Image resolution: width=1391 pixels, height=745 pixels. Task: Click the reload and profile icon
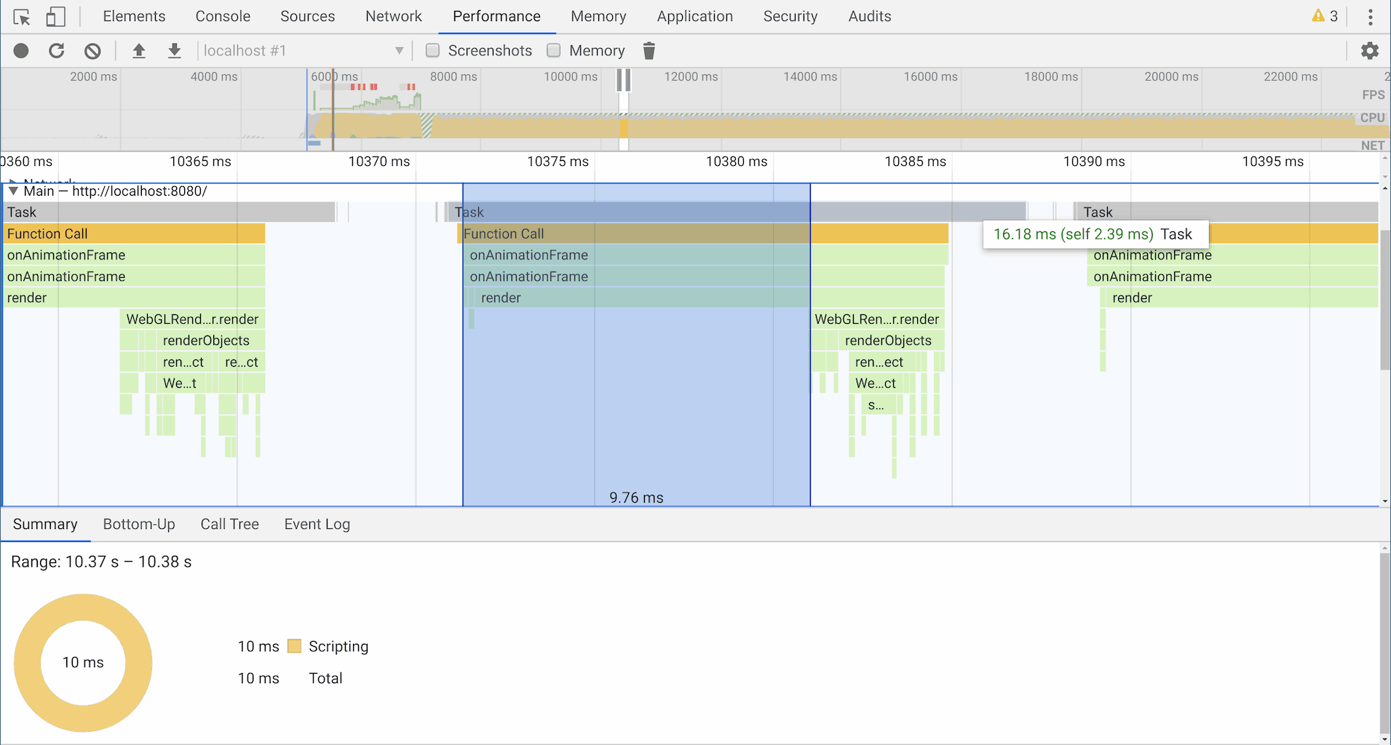57,51
